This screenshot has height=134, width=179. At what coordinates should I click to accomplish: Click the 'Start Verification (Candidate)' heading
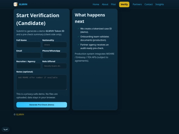38,19
